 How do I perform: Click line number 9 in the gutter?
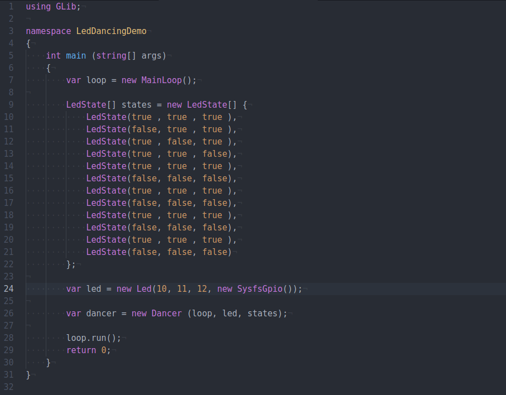point(10,104)
